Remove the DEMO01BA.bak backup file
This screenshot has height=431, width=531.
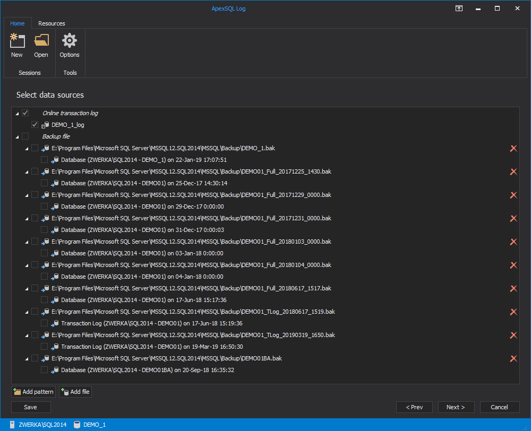[513, 358]
